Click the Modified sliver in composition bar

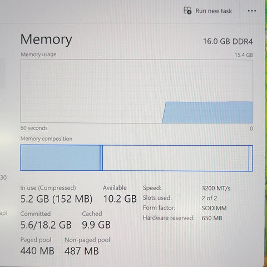(x=101, y=158)
